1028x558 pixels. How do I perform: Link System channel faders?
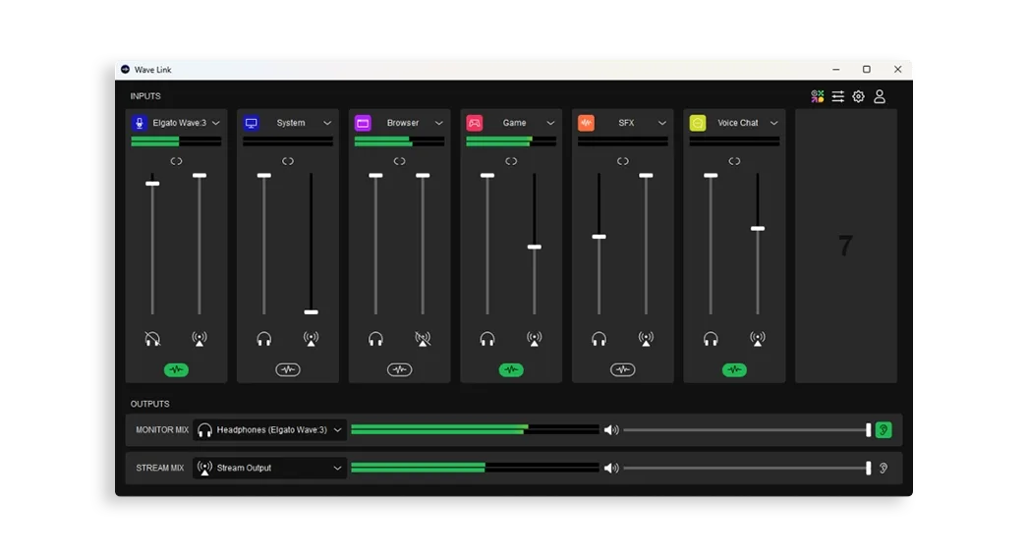click(288, 161)
